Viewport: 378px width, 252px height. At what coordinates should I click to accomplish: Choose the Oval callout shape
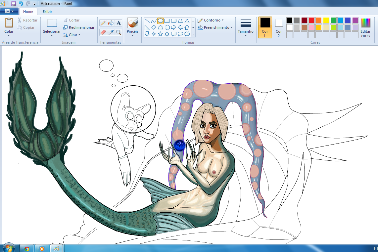[x=180, y=34]
